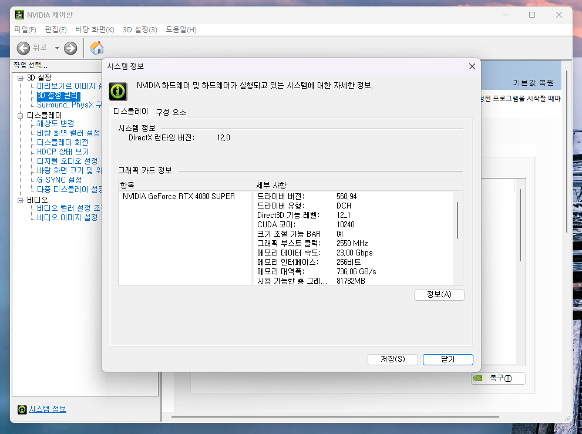Image resolution: width=582 pixels, height=434 pixels.
Task: Open the 파일(F) menu
Action: pyautogui.click(x=25, y=30)
